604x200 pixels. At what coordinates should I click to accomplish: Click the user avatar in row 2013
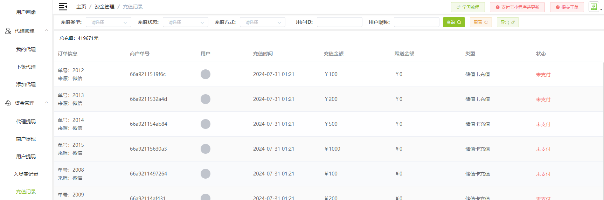point(206,99)
